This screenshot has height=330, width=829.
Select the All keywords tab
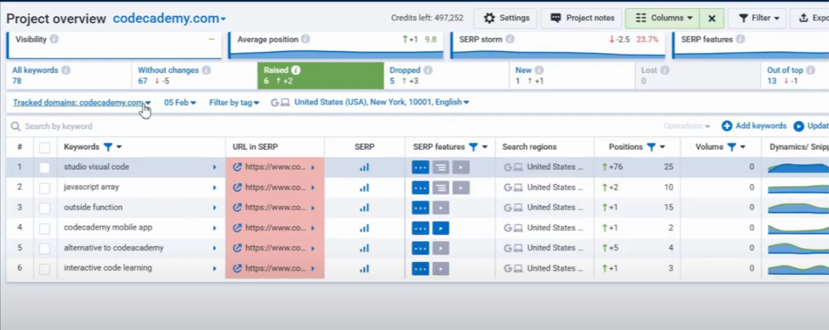(x=67, y=75)
